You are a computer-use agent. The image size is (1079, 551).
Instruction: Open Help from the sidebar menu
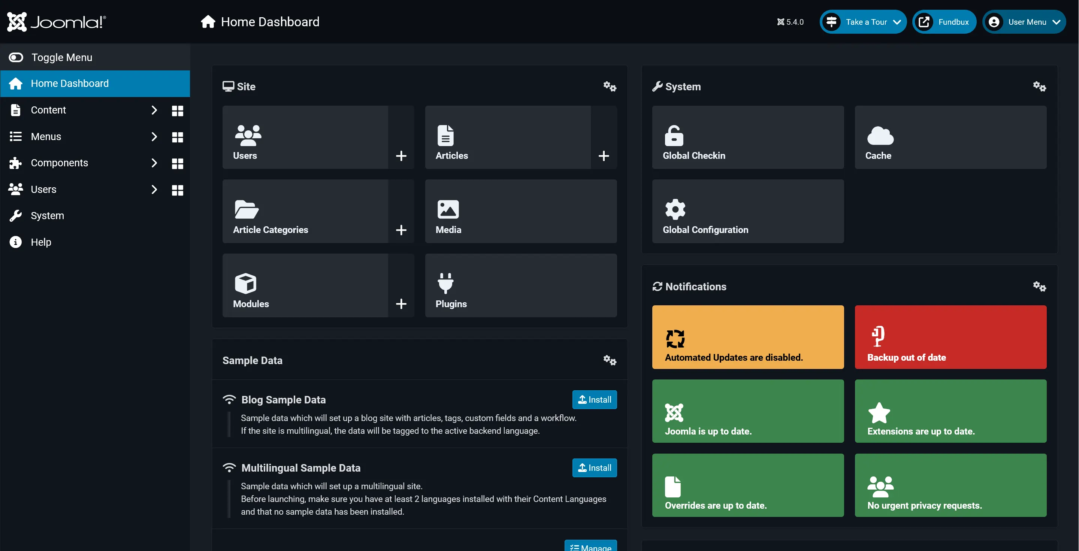tap(40, 242)
